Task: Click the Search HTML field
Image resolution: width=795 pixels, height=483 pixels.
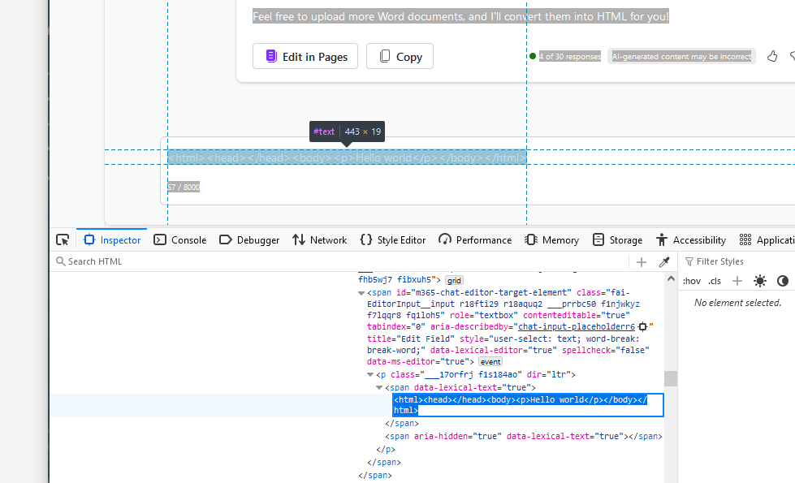Action: (339, 261)
